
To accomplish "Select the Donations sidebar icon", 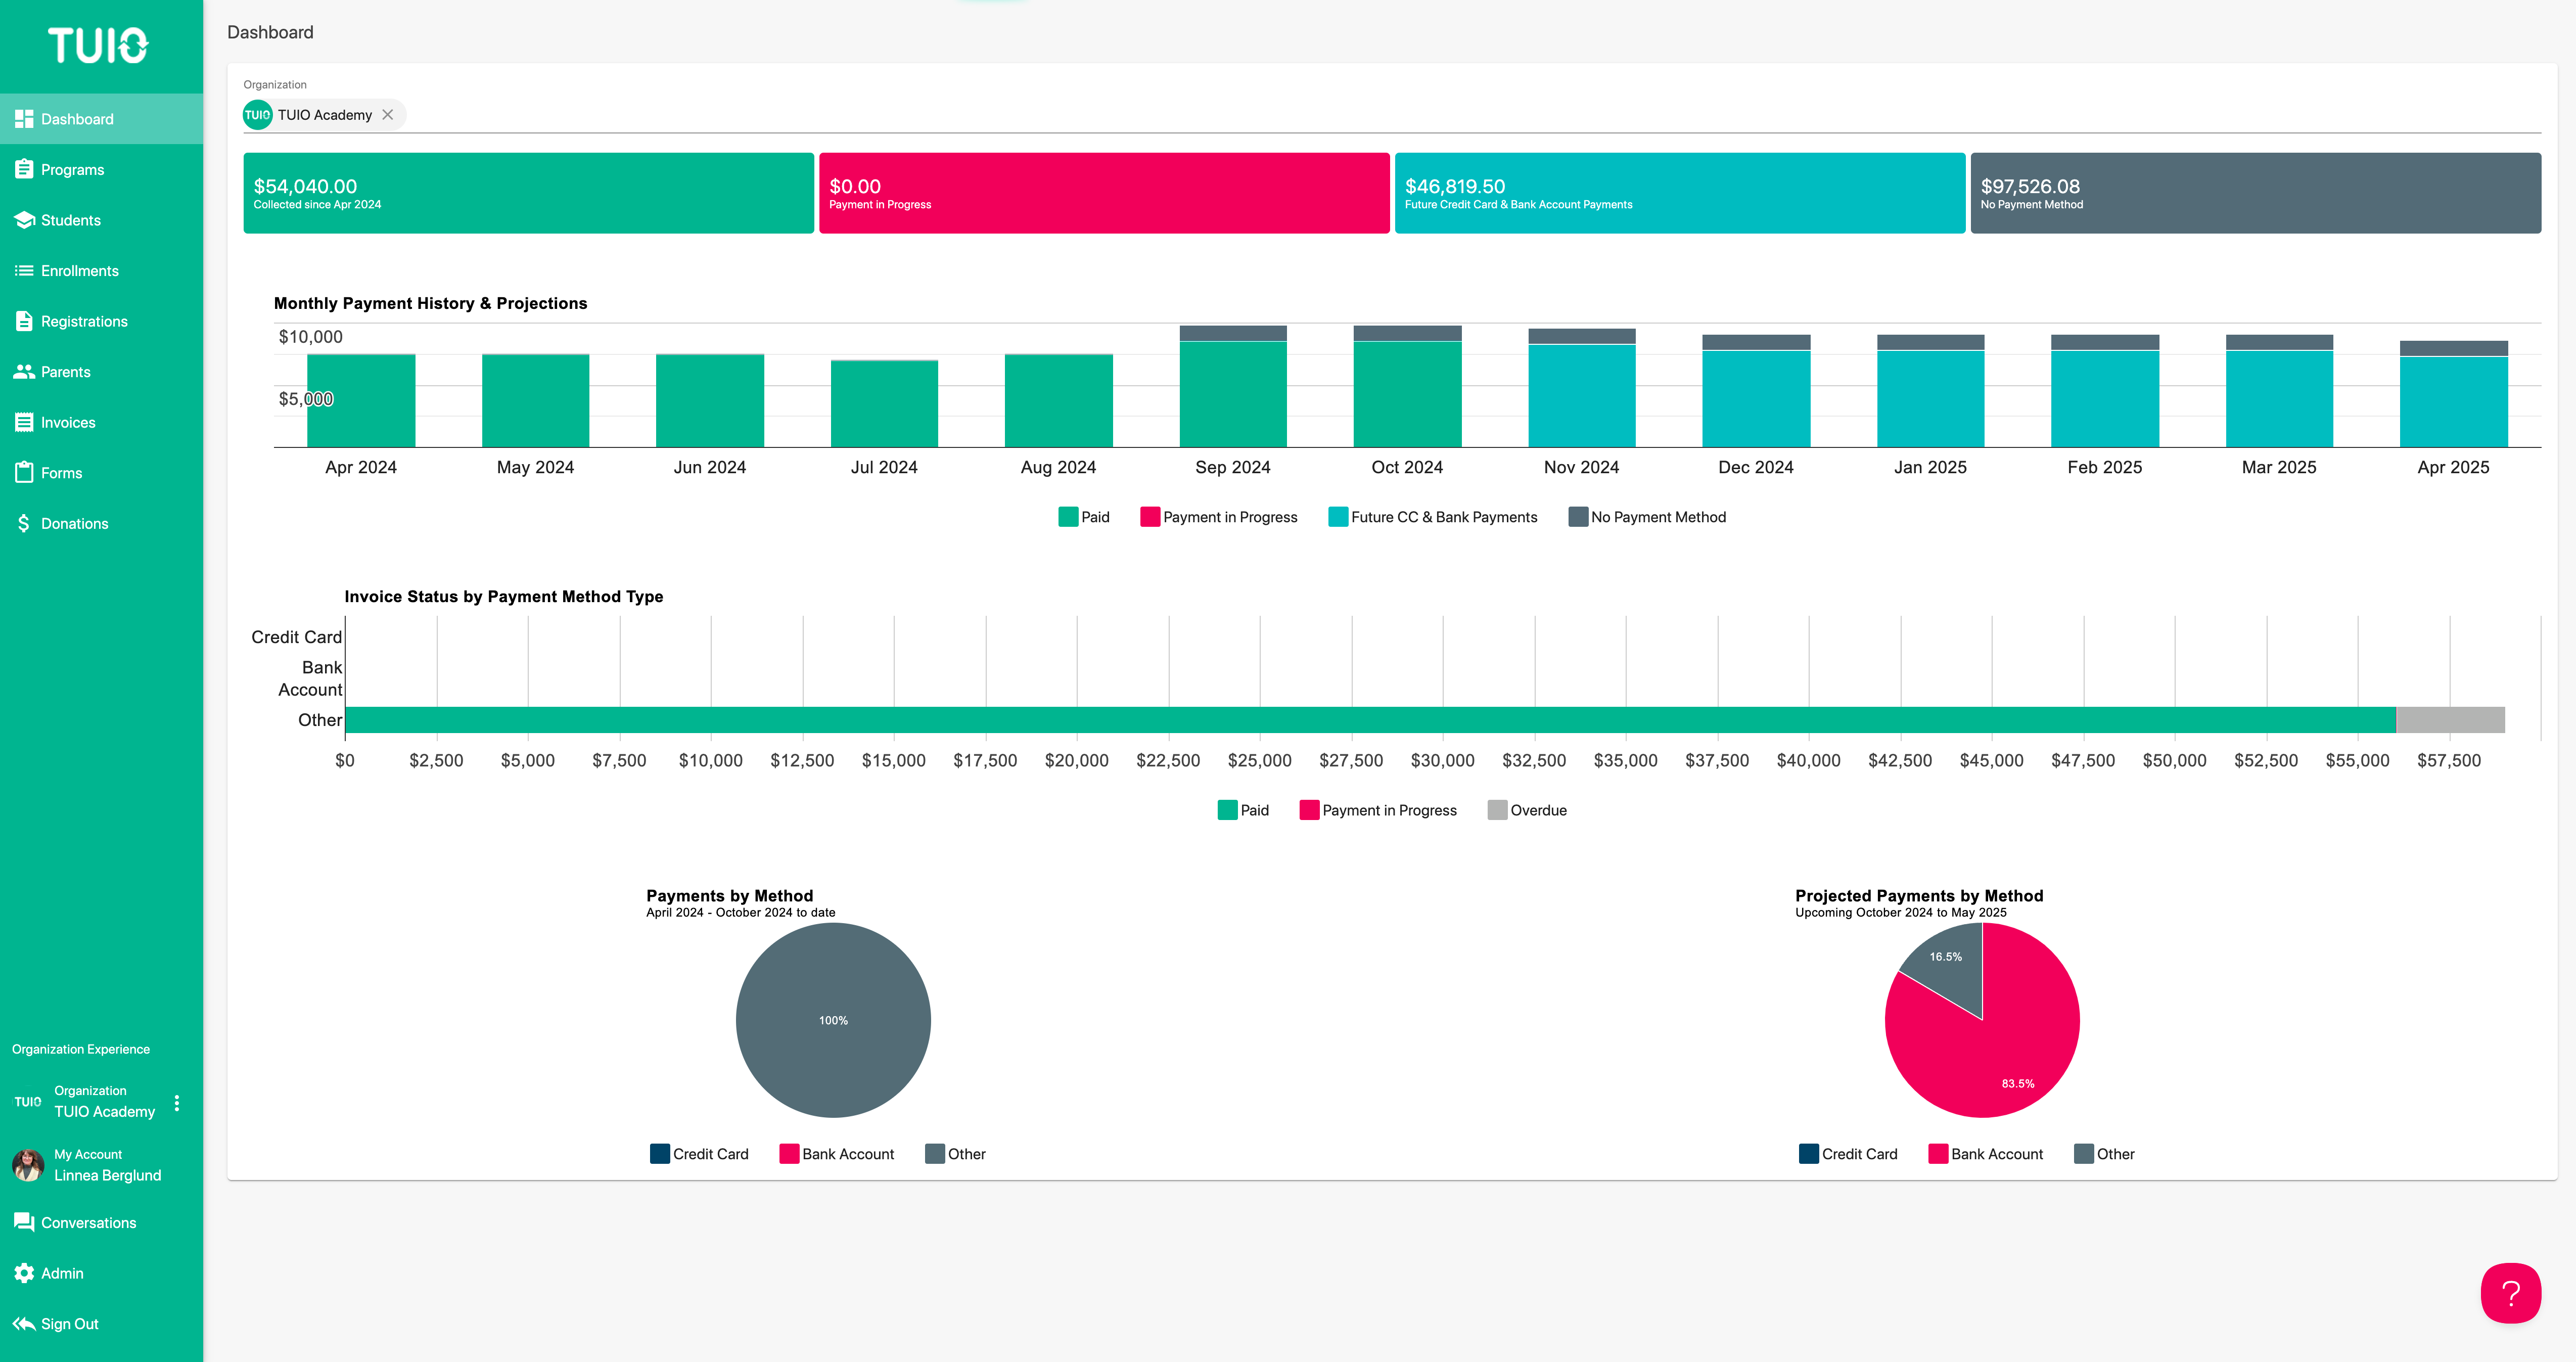I will (x=25, y=523).
